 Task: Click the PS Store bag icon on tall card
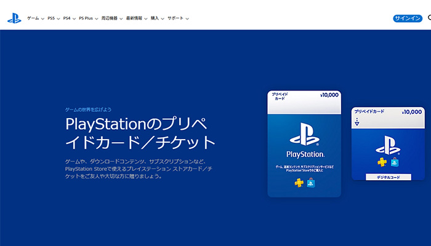311,183
